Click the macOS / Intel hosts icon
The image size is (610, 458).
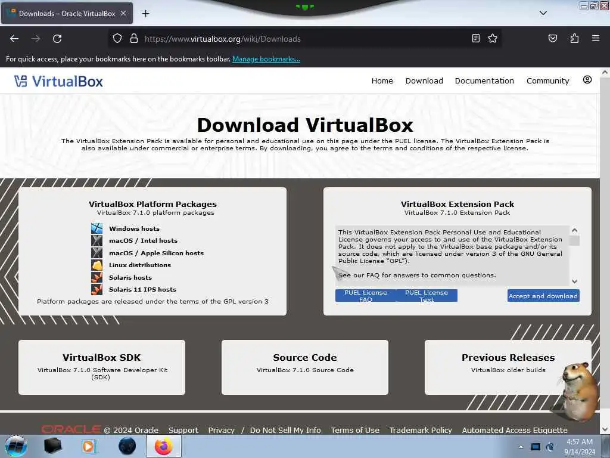pyautogui.click(x=97, y=240)
